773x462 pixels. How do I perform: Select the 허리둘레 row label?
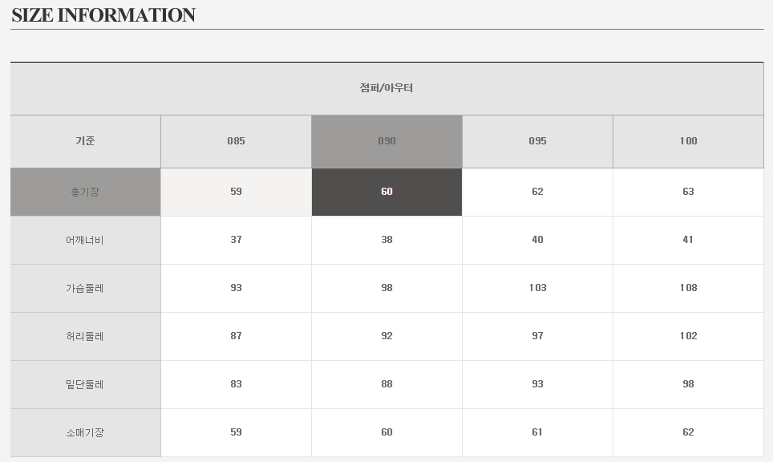point(85,336)
